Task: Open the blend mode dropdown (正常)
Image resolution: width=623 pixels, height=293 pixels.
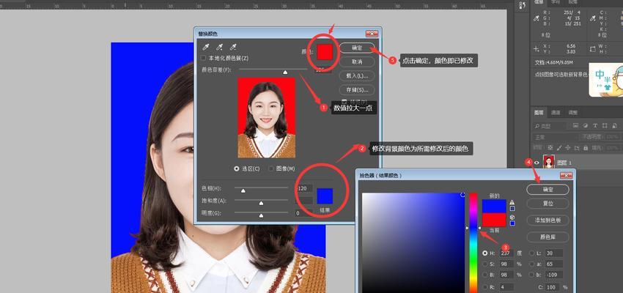Action: point(555,137)
